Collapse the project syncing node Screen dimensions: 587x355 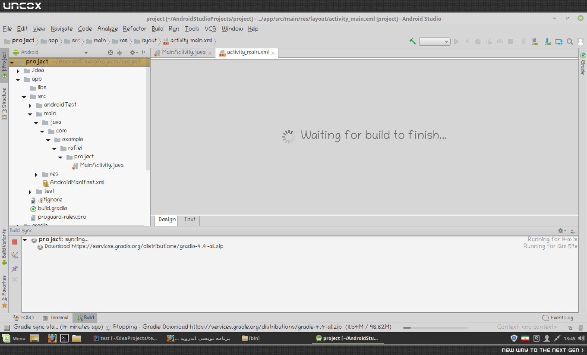[25, 239]
